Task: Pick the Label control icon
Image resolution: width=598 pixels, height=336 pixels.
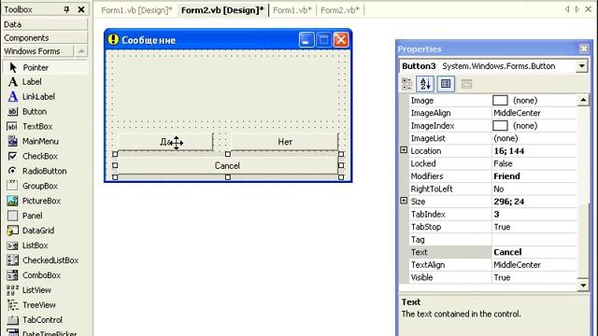Action: (12, 82)
